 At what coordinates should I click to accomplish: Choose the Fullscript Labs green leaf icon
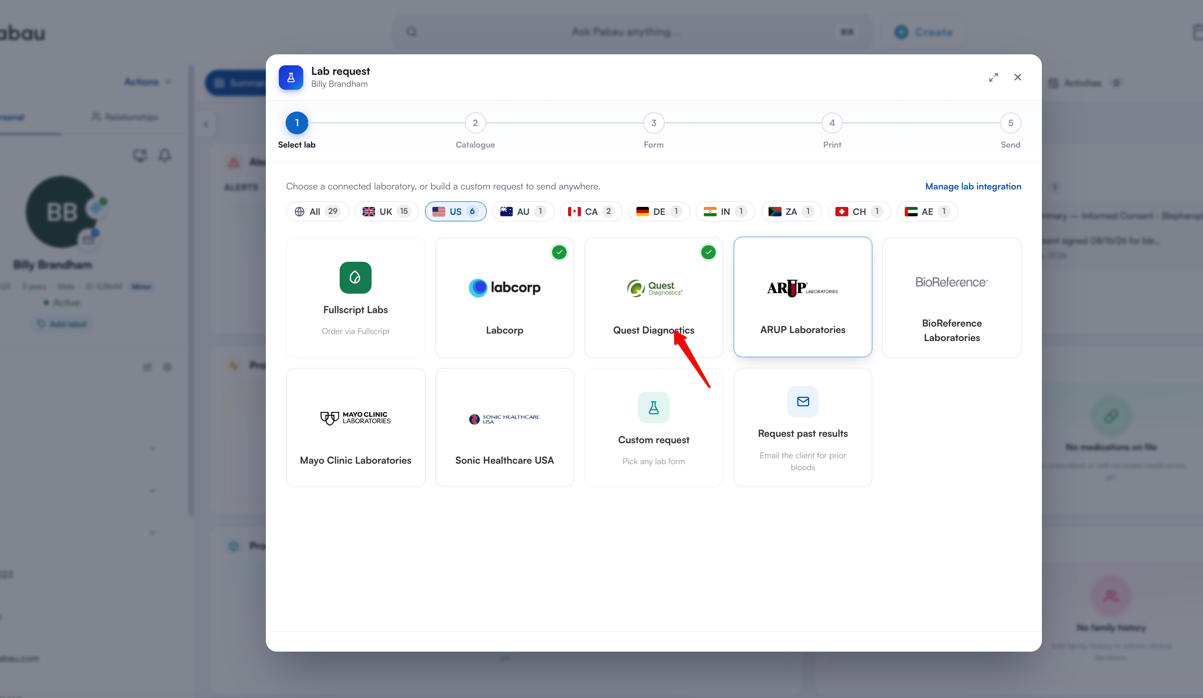pos(356,278)
